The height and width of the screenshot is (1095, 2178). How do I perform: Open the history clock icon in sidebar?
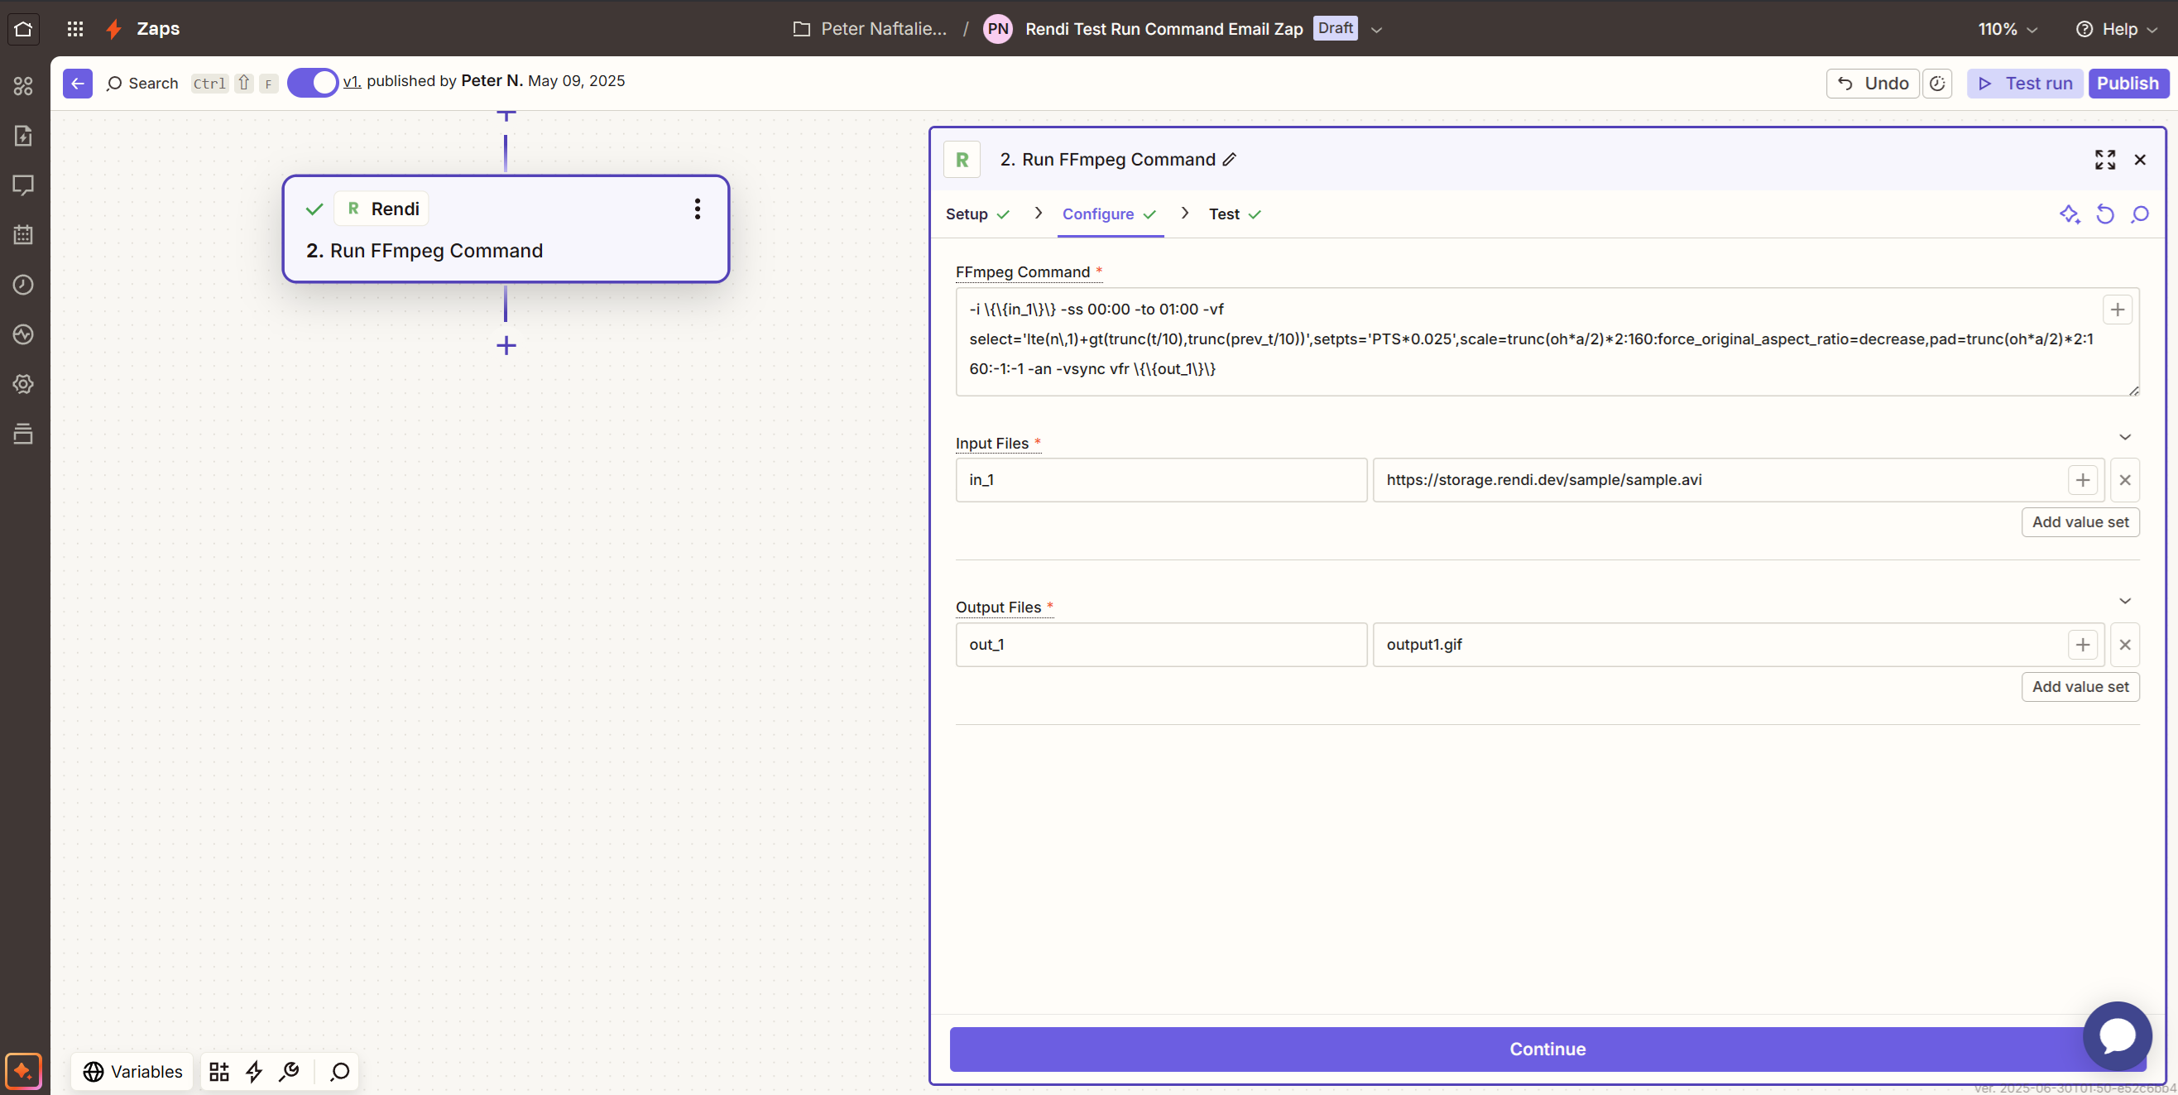(x=23, y=285)
